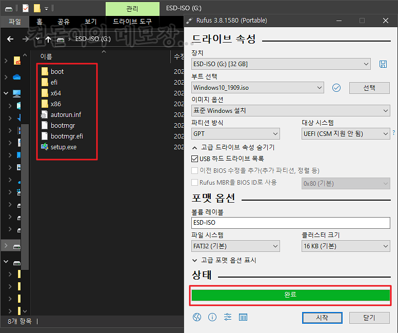Switch to the 보기 ribbon tab
The height and width of the screenshot is (333, 398).
(91, 22)
